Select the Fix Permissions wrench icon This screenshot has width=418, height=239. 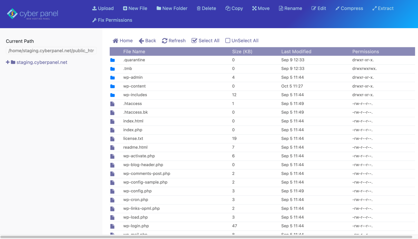click(x=94, y=20)
